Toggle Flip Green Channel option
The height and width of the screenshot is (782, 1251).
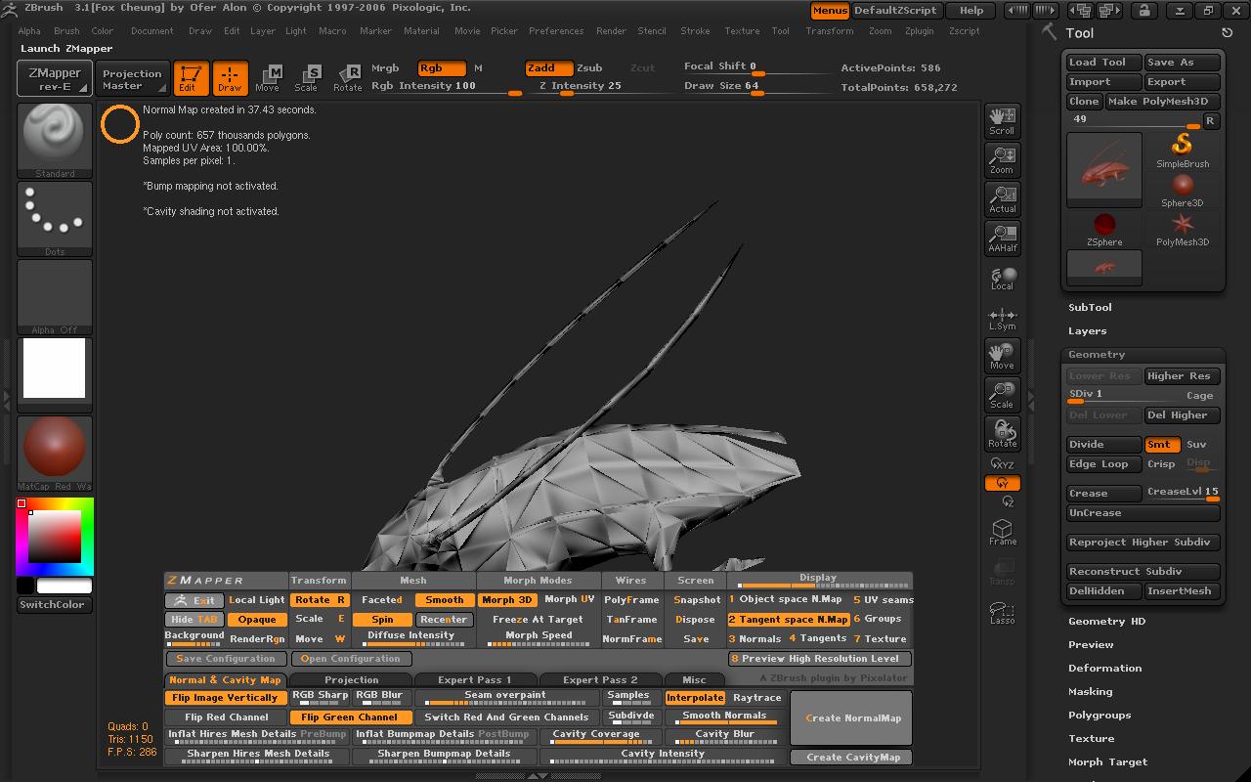pos(349,717)
